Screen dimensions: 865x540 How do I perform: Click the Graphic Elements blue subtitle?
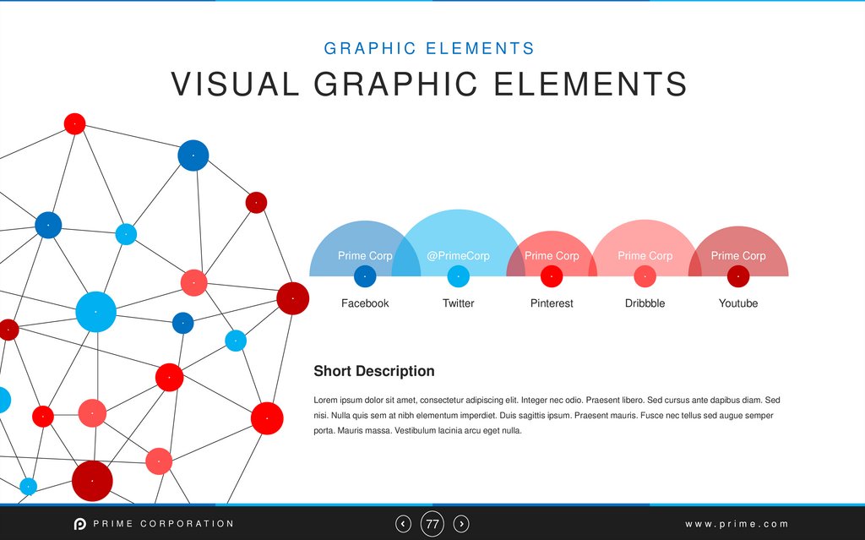(429, 49)
